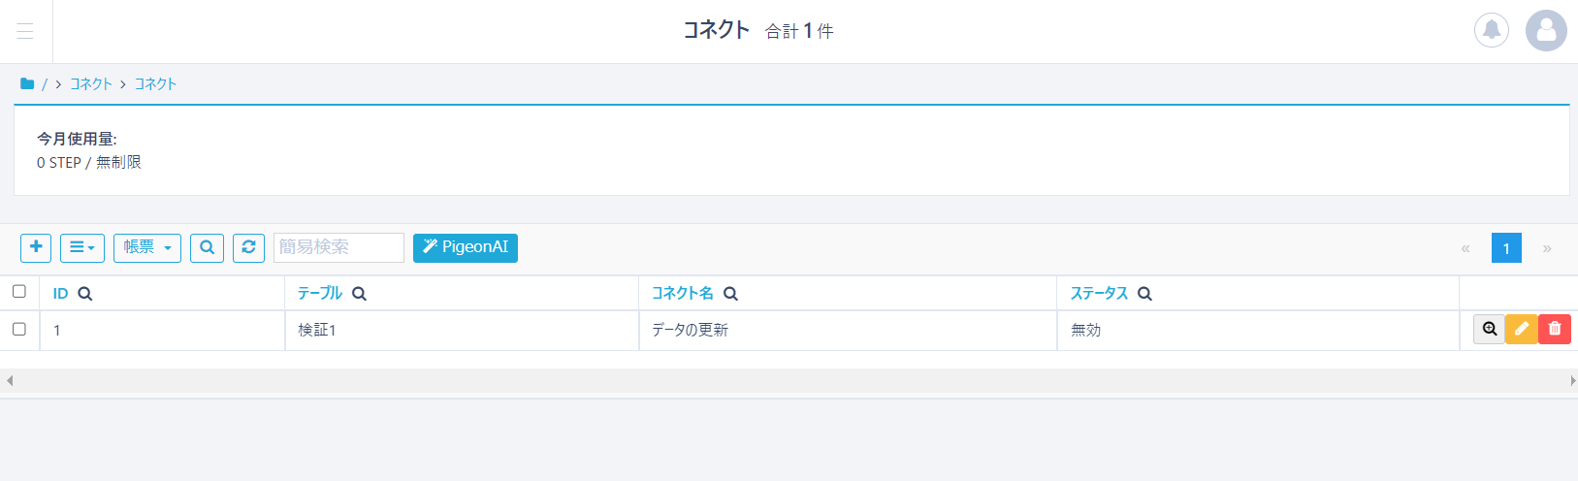Toggle the select-all header checkbox
The image size is (1578, 481).
tap(19, 292)
